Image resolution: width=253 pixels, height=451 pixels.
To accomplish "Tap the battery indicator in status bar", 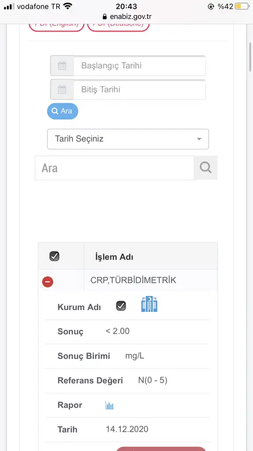I will [x=242, y=6].
